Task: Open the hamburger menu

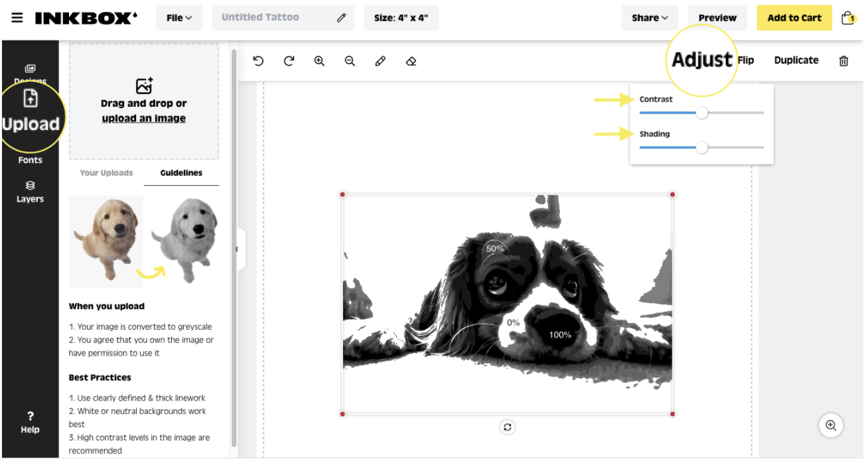Action: pos(17,18)
